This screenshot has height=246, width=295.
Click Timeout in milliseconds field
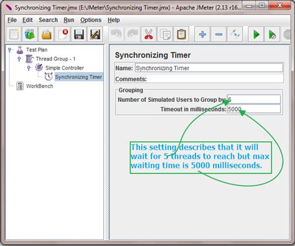[x=253, y=109]
